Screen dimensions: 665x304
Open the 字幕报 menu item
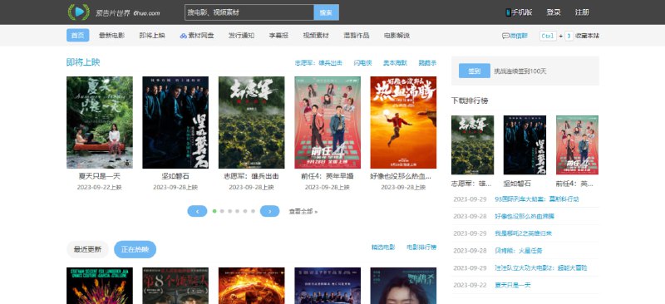pos(278,36)
